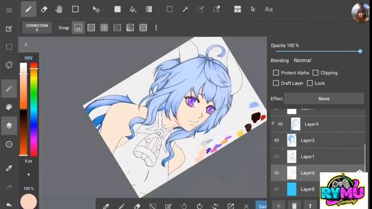Select the Fill rectangle tool

point(117,9)
